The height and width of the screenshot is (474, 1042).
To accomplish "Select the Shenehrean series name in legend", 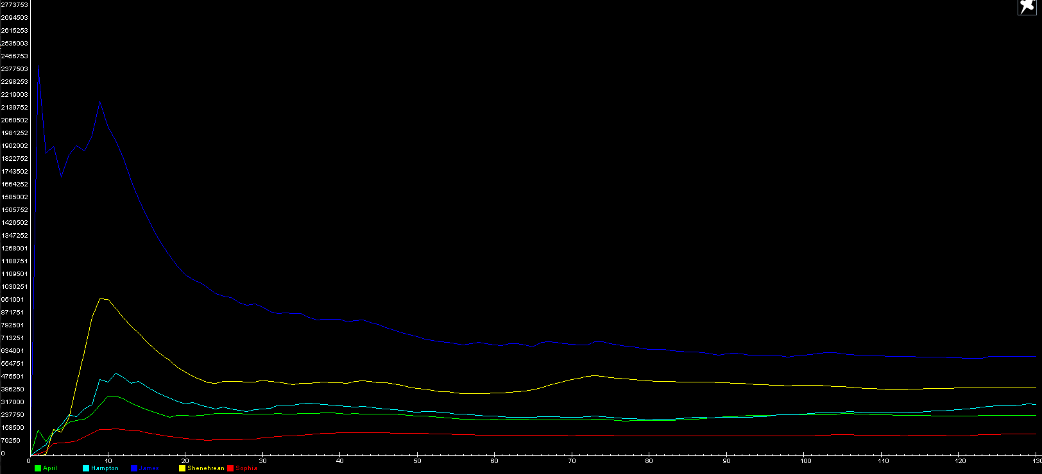I will coord(206,468).
